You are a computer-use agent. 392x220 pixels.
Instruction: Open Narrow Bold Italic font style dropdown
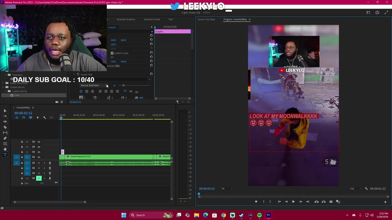coord(93,86)
